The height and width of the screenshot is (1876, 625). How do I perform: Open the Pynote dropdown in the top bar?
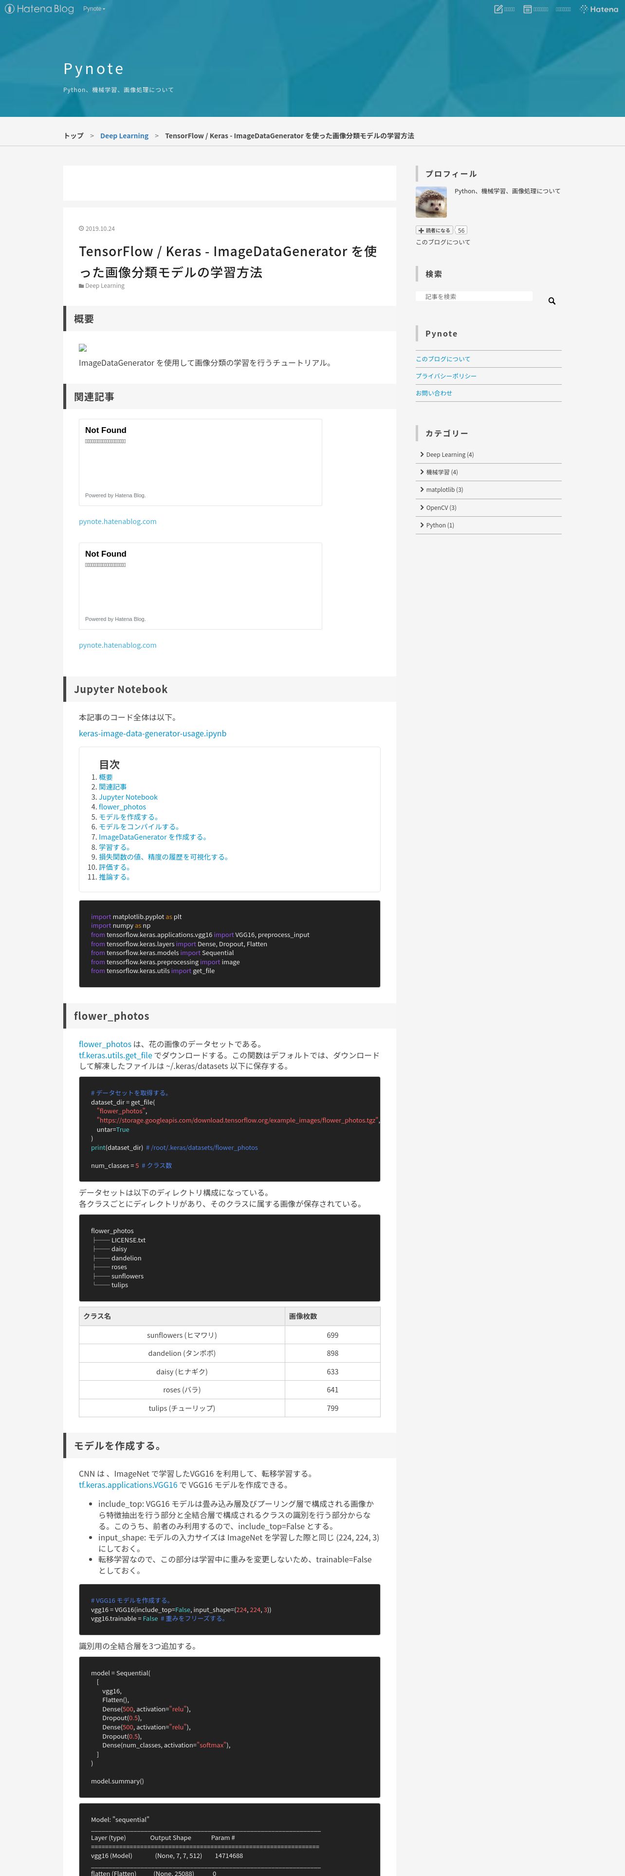point(94,9)
